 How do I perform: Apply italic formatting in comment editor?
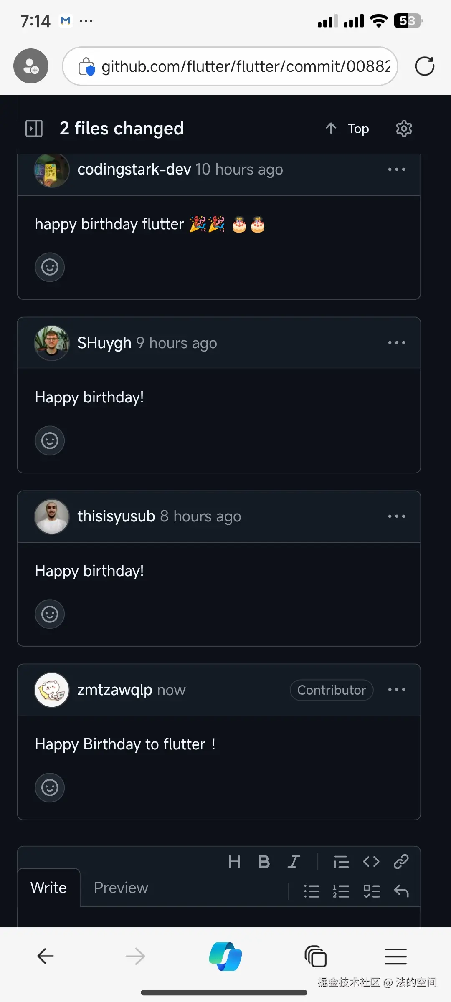click(x=294, y=862)
